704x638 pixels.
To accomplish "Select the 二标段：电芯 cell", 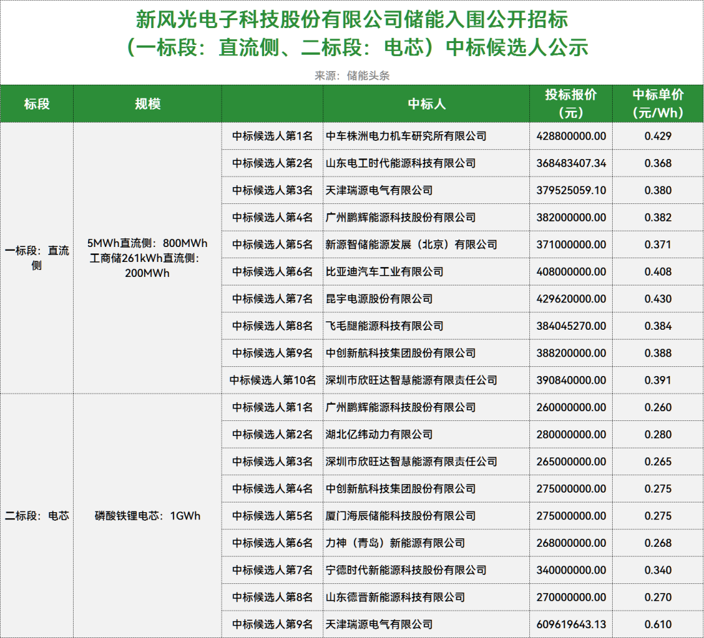I will (37, 515).
